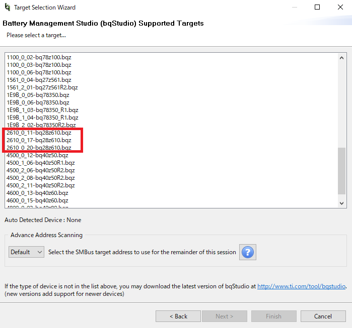Select 1E9B_1_04-bq78350_R1.bqz target
The width and height of the screenshot is (352, 328).
coord(42,118)
